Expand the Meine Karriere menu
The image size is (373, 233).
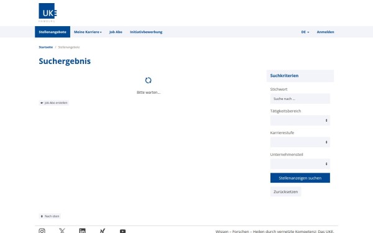[x=88, y=32]
